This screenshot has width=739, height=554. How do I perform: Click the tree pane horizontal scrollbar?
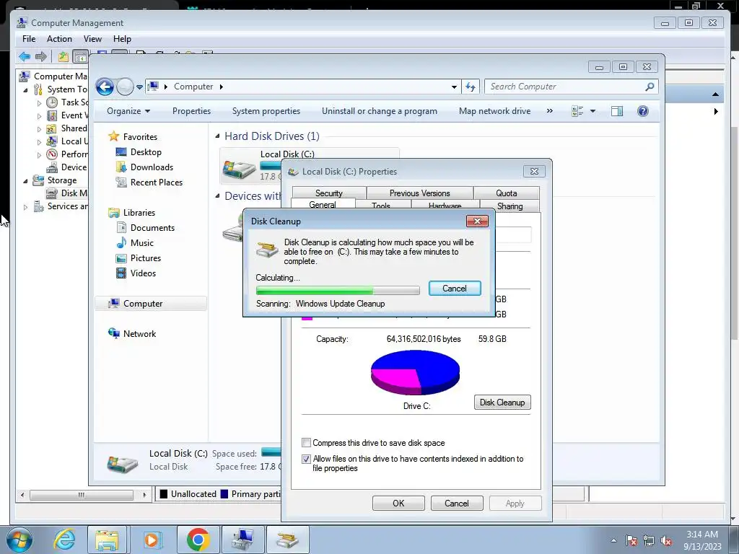(x=81, y=495)
